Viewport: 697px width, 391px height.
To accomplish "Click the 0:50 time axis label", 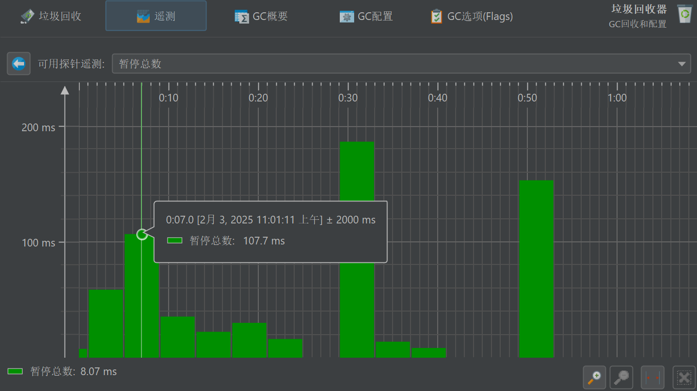I will 527,98.
